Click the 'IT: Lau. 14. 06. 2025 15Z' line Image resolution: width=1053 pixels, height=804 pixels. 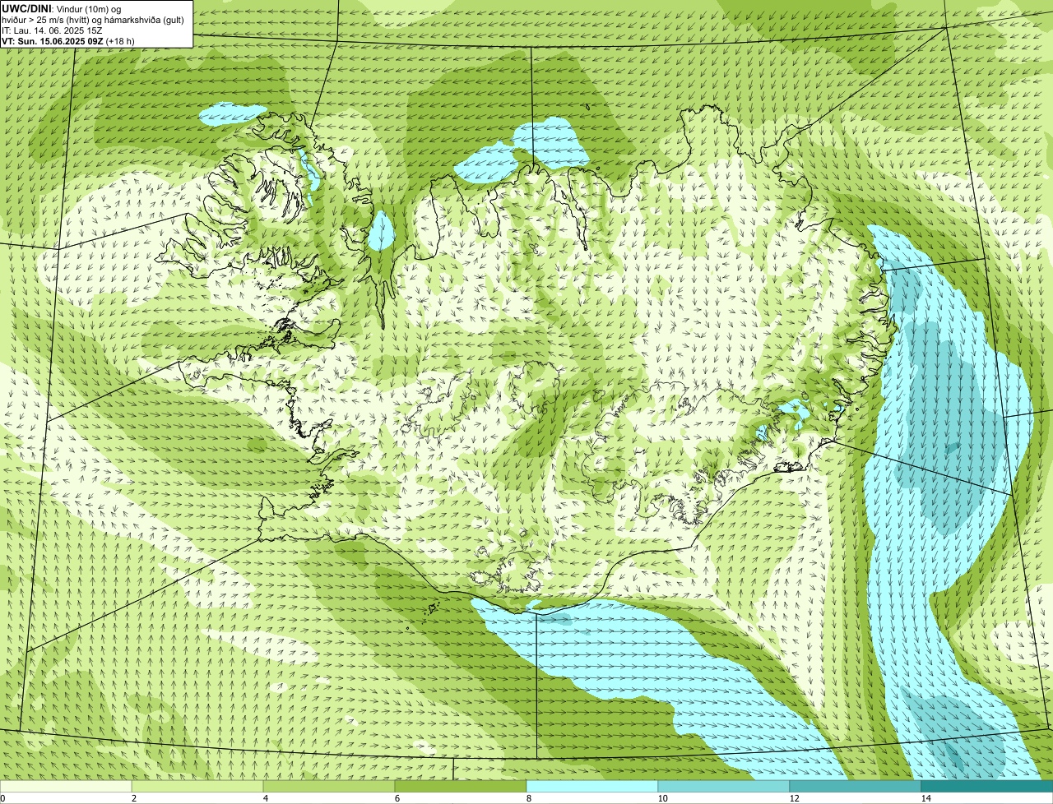coord(52,30)
